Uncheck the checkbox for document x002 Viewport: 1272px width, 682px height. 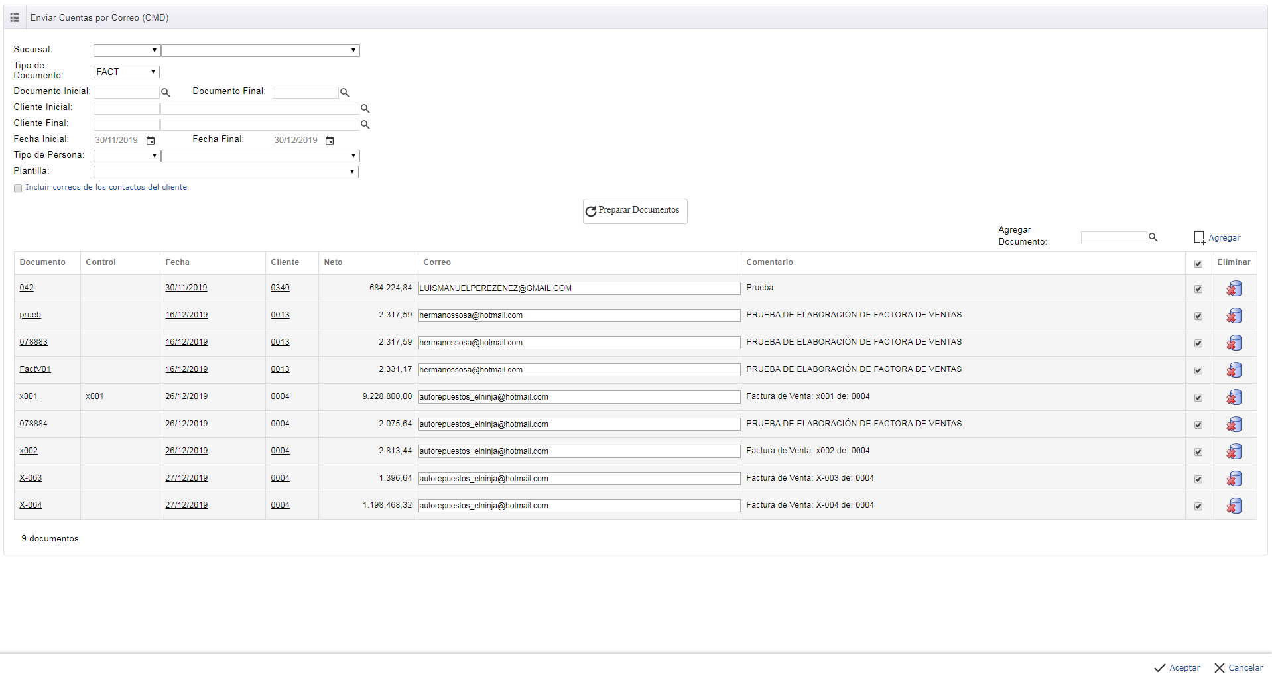[1198, 452]
